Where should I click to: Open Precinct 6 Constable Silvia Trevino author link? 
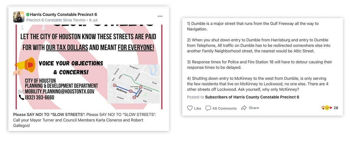pos(56,20)
